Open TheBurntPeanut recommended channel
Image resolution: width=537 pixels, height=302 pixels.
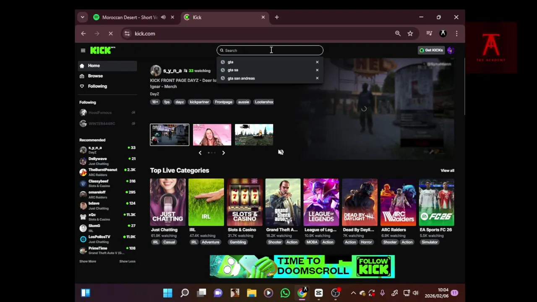point(107,172)
